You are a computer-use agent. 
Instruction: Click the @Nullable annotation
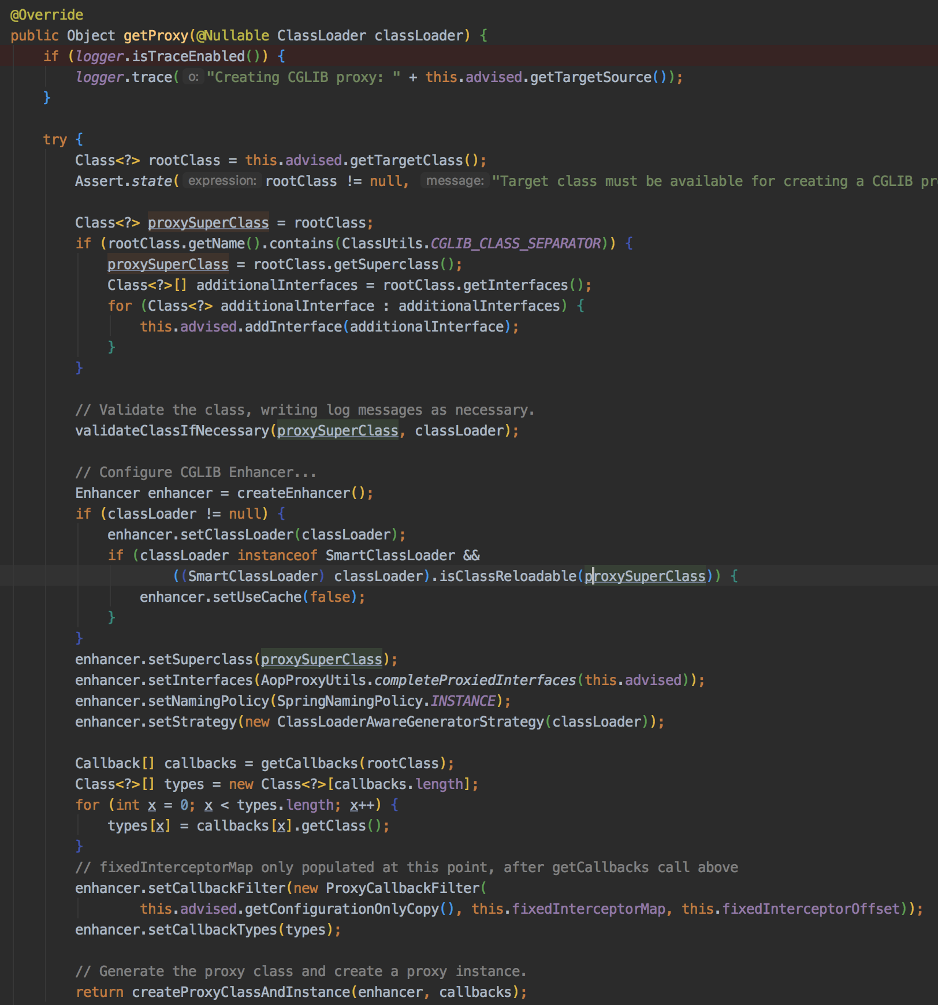pyautogui.click(x=233, y=35)
